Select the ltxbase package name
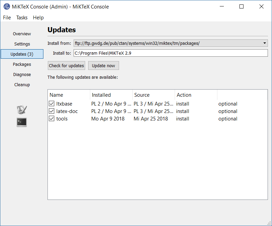 tap(64, 104)
